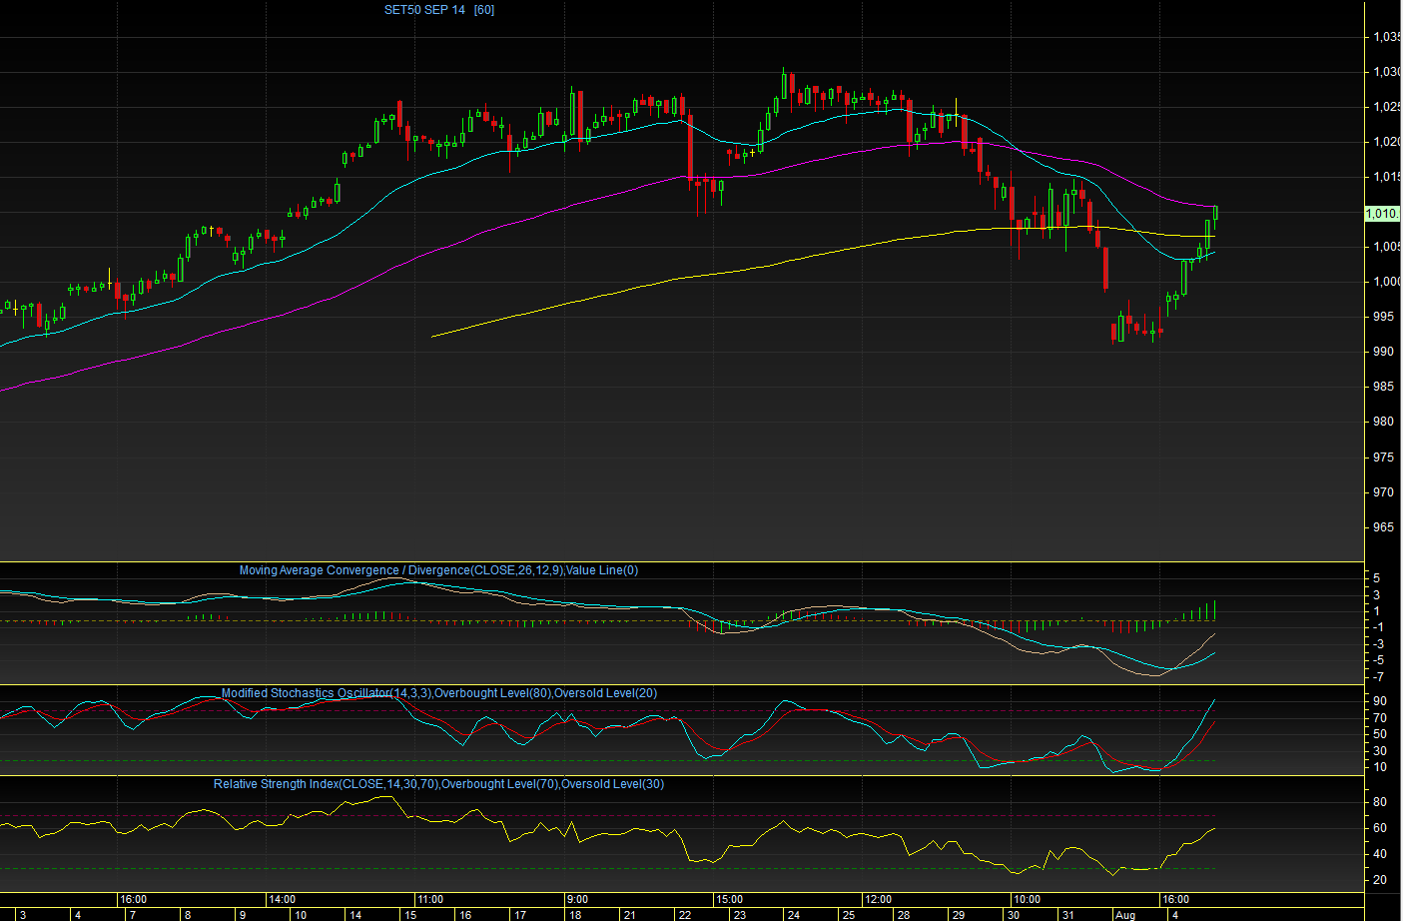Click the 1,025 price axis label
This screenshot has height=921, width=1403.
[1387, 107]
